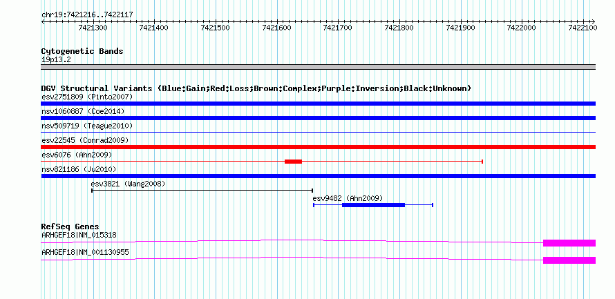
Task: Click the esv22545 (Conrad2009) label
Action: click(x=85, y=140)
